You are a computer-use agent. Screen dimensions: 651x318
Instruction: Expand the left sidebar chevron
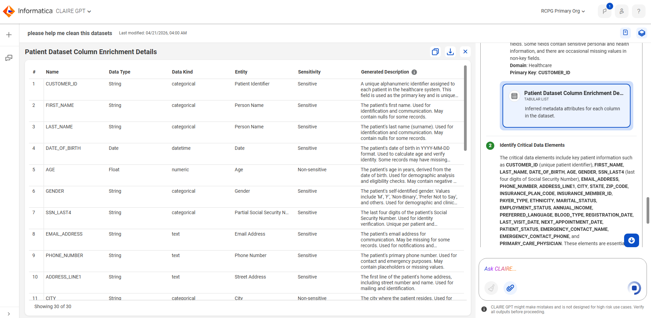pos(9,314)
